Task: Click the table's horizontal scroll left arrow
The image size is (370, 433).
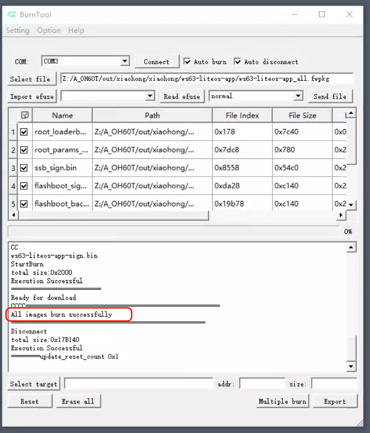Action: point(14,215)
